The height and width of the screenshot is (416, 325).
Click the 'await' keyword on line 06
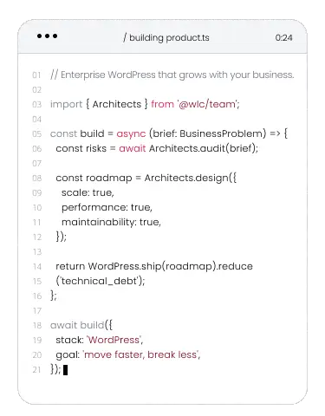point(133,148)
